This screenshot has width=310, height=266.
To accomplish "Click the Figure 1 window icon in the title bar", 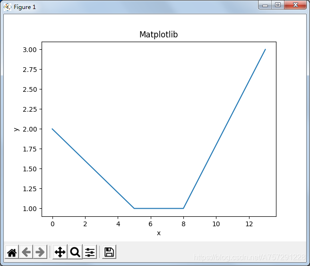I will click(8, 7).
